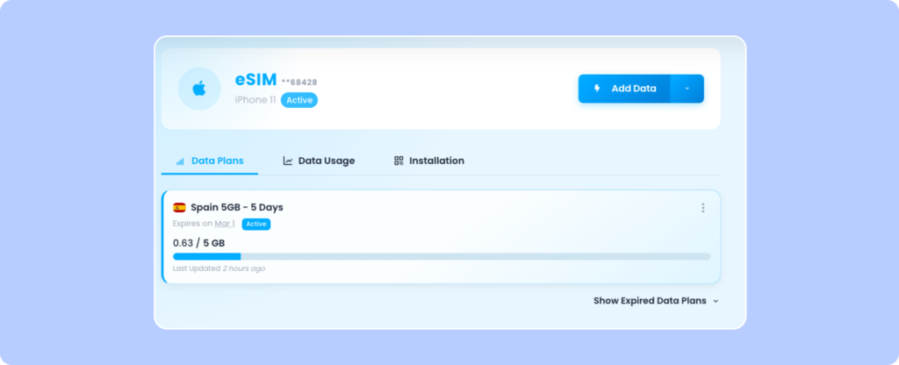Switch to the Data Usage tab
Screen dimensions: 899x365
tap(326, 161)
